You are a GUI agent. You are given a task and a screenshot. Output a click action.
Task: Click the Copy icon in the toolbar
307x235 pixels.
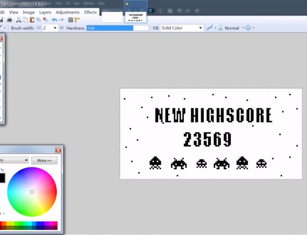coord(25,20)
